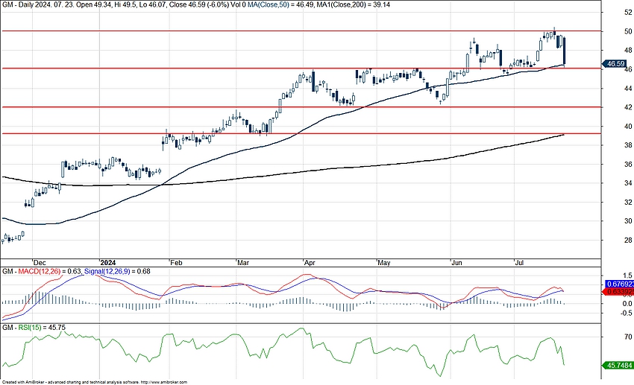Click the 'Feb' date axis label
This screenshot has height=385, width=634.
tap(176, 262)
